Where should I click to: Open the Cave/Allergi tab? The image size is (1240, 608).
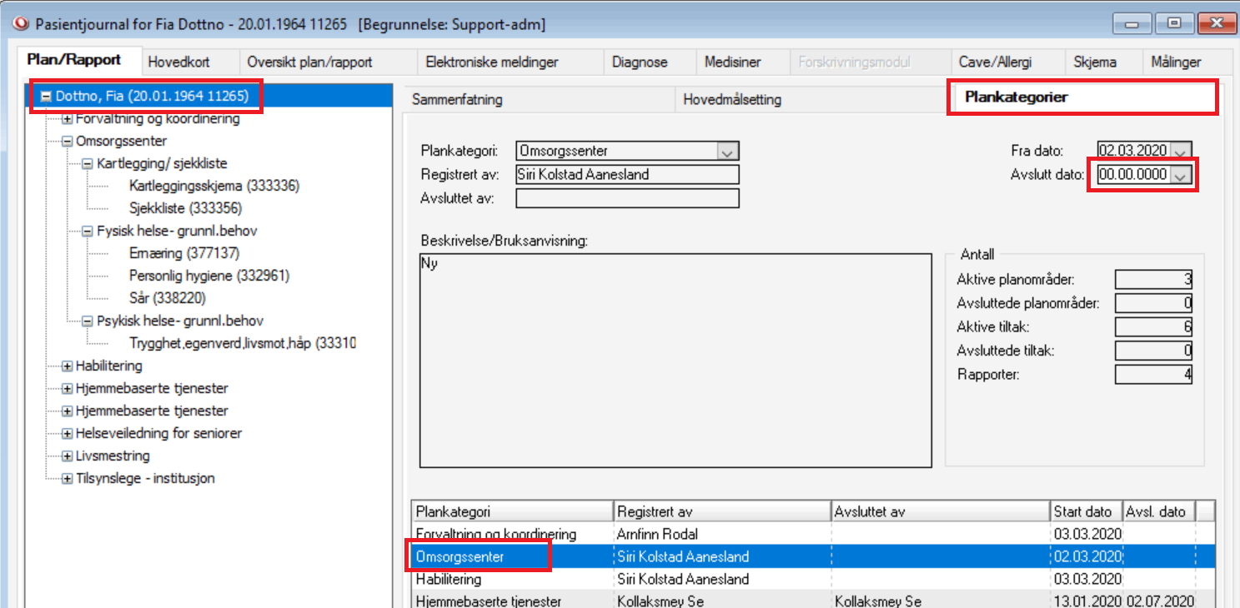click(1007, 62)
